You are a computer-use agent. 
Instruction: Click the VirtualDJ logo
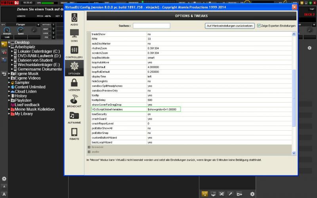(10, 3)
